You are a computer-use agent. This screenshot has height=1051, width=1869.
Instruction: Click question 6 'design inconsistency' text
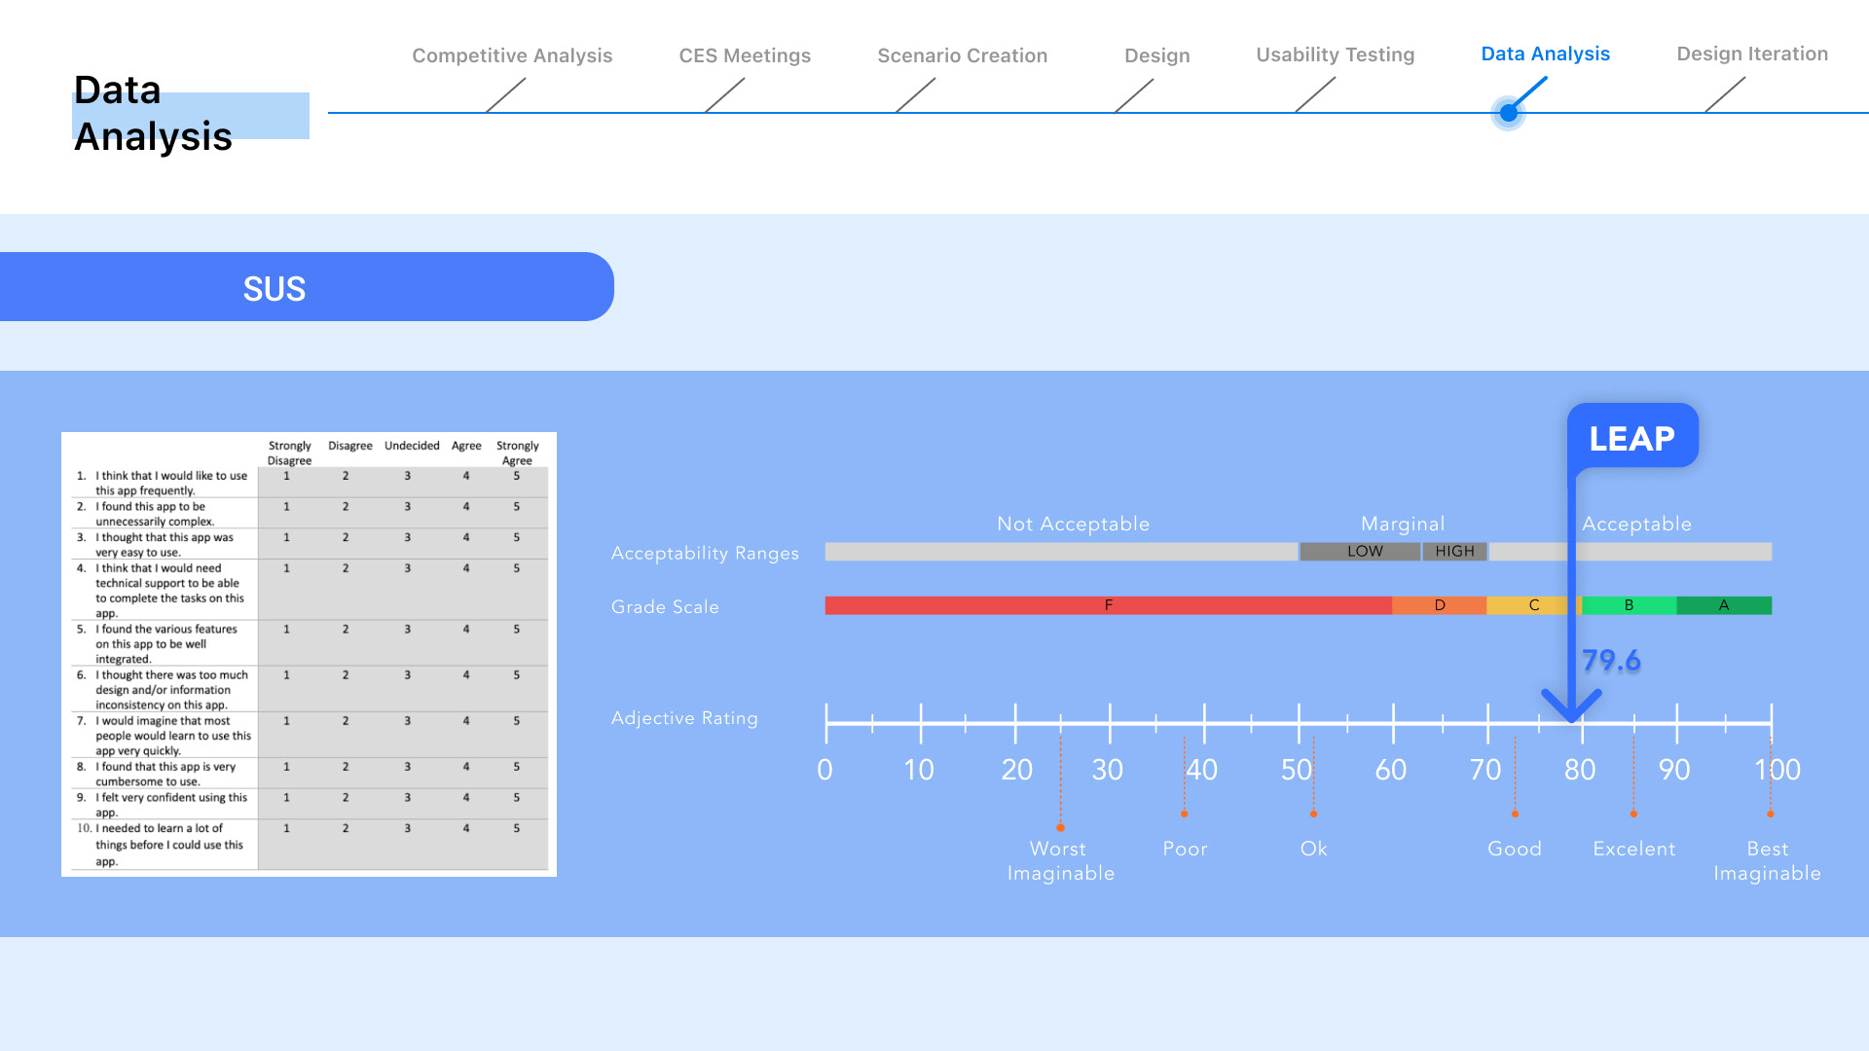171,689
